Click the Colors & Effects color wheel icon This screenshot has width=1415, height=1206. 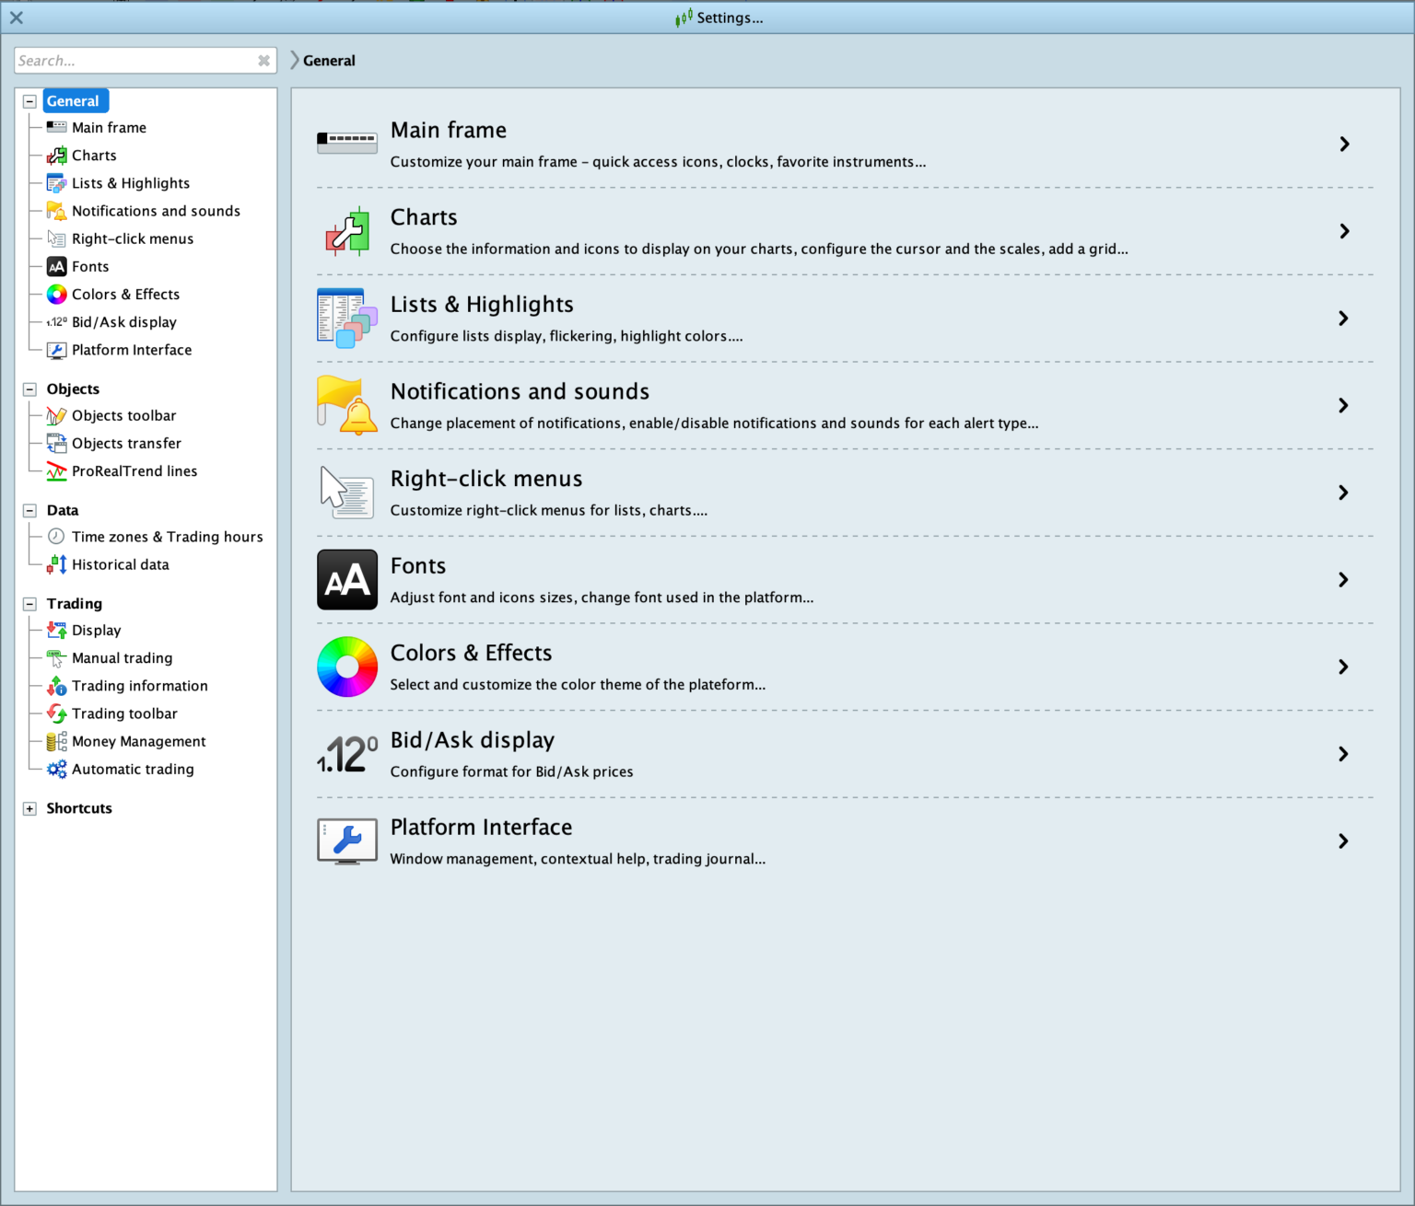coord(346,667)
